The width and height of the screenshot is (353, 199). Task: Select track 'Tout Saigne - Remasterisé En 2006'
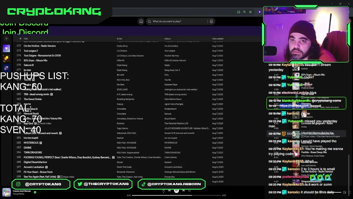point(42,56)
